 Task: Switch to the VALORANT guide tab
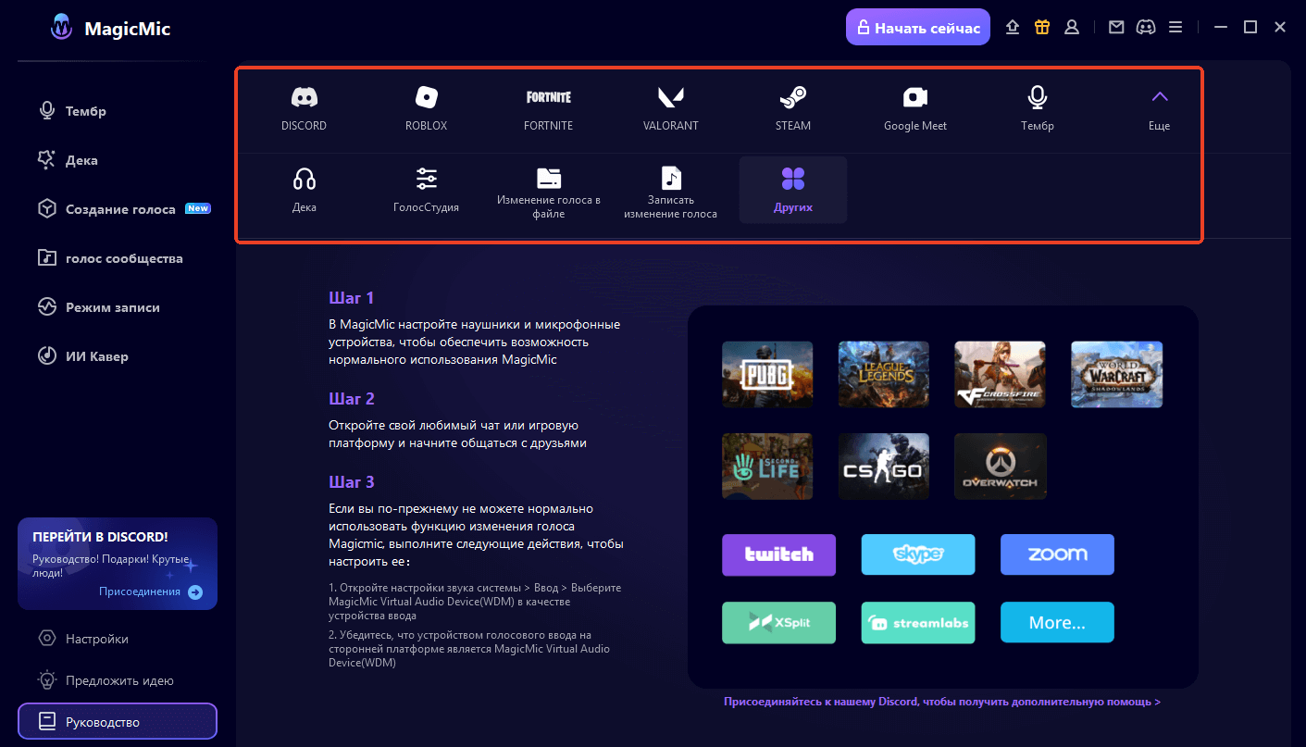tap(670, 109)
